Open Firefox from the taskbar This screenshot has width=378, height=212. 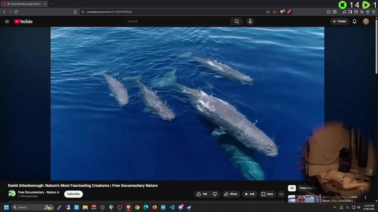pos(154,207)
